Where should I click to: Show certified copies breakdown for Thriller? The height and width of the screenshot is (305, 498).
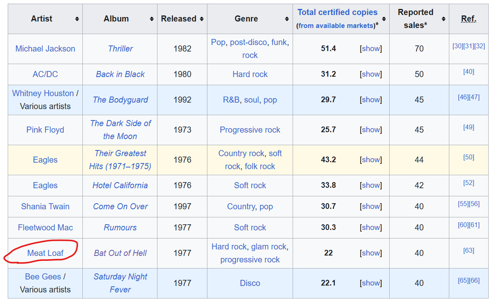coord(371,49)
